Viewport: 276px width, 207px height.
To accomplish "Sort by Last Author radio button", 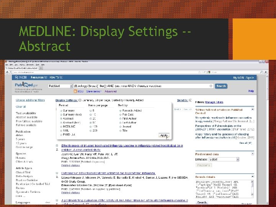I will point(120,123).
